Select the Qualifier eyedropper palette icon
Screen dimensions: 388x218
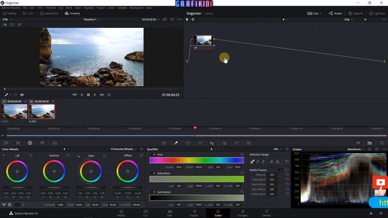(176, 143)
